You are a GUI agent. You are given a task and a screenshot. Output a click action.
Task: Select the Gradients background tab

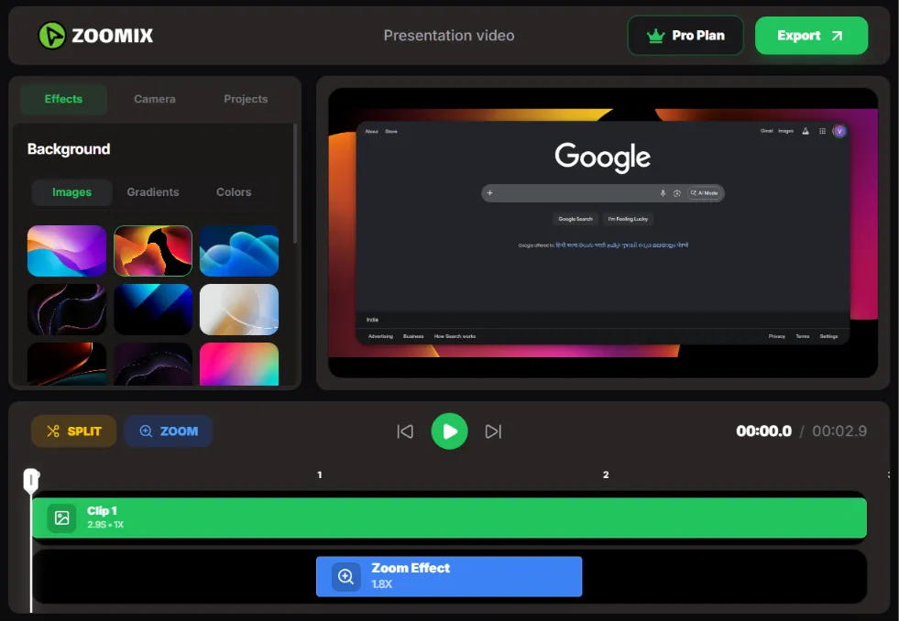[x=153, y=192]
